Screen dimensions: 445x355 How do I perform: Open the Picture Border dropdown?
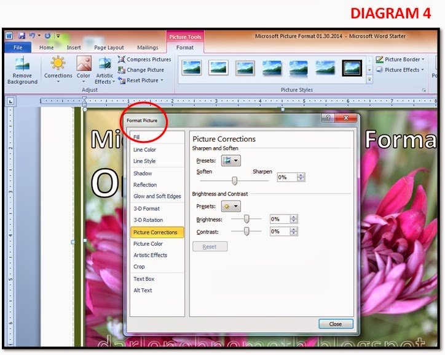click(x=400, y=59)
